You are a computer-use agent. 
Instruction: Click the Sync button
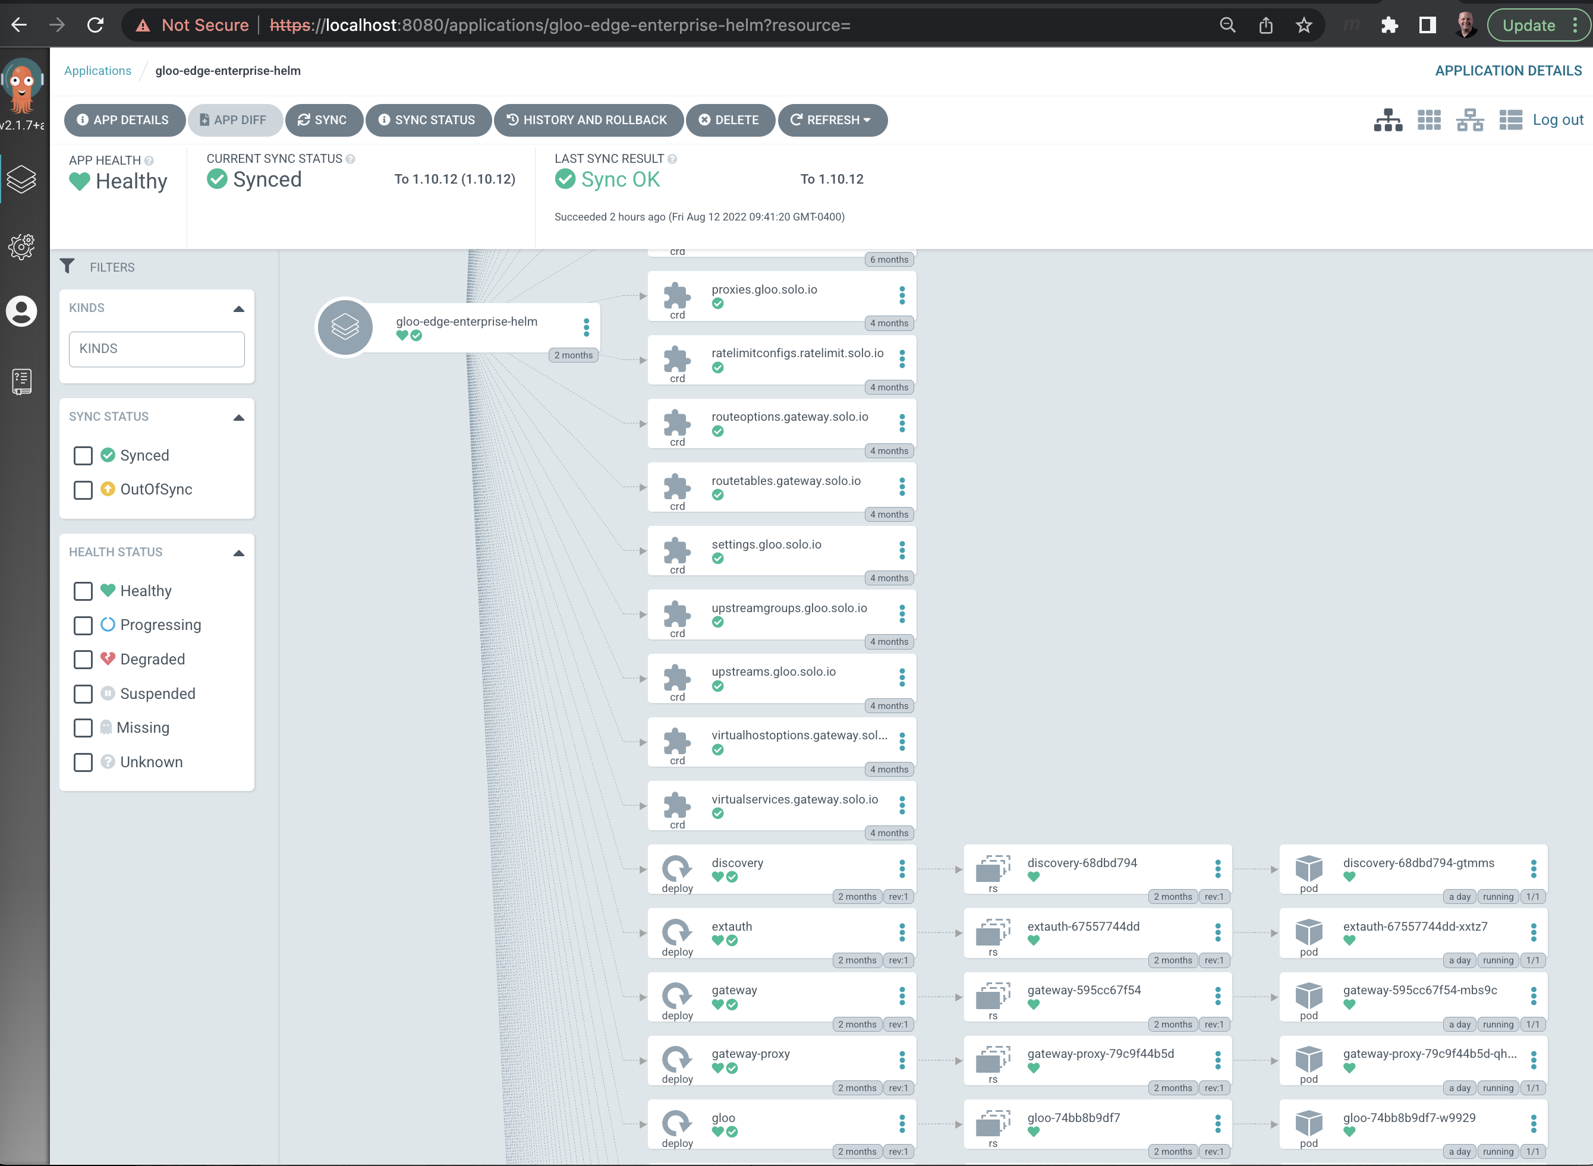pyautogui.click(x=324, y=120)
